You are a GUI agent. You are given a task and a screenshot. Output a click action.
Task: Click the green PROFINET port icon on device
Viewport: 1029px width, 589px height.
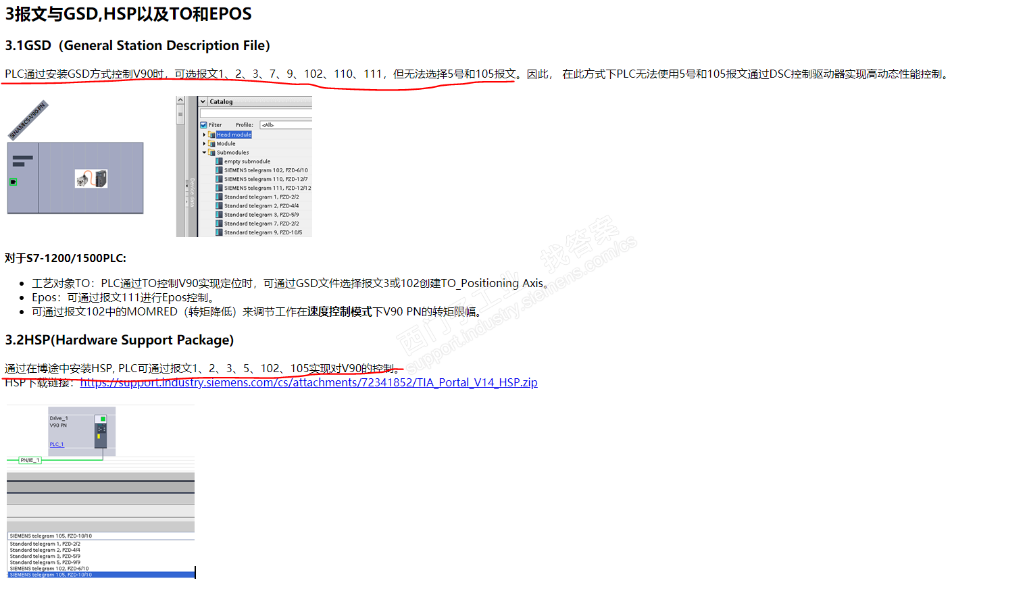click(13, 182)
